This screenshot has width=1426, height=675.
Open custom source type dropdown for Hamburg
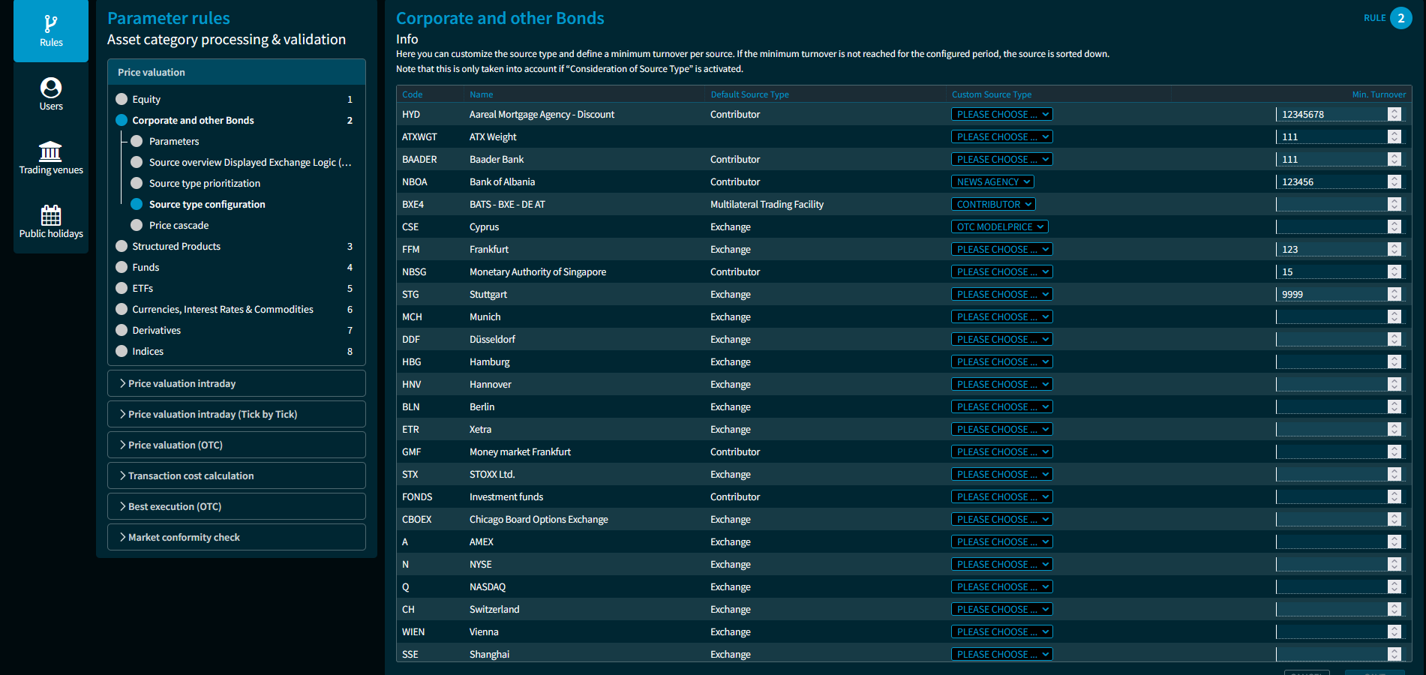click(x=1001, y=361)
